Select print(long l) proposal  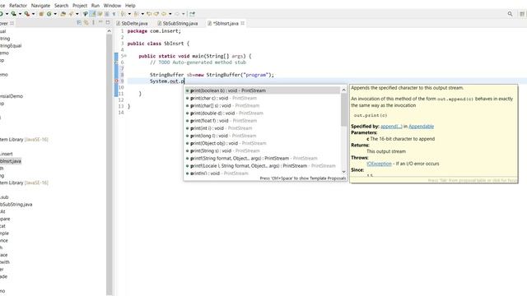[x=263, y=136]
